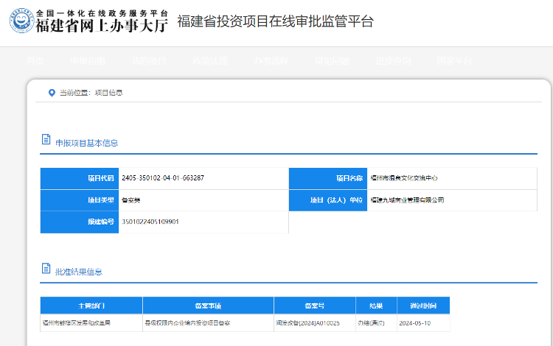Select project code 2405-350102-04-01-663287
The width and height of the screenshot is (553, 346).
click(x=163, y=178)
